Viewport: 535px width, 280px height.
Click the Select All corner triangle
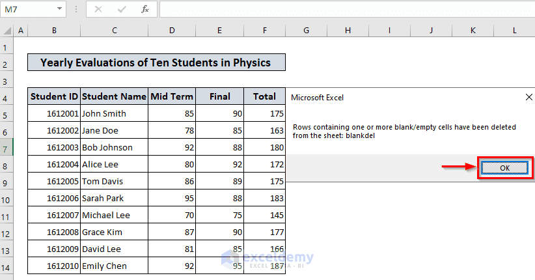[x=7, y=31]
